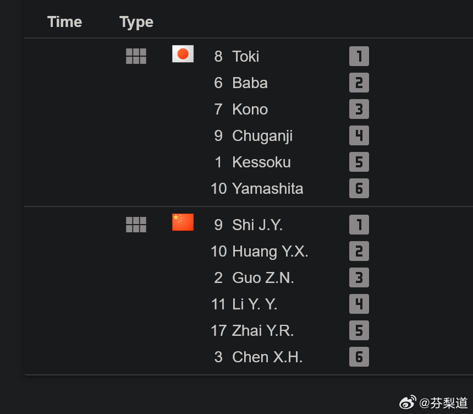Select player Kessoku number 1
Screen dimensions: 473x414
[253, 162]
